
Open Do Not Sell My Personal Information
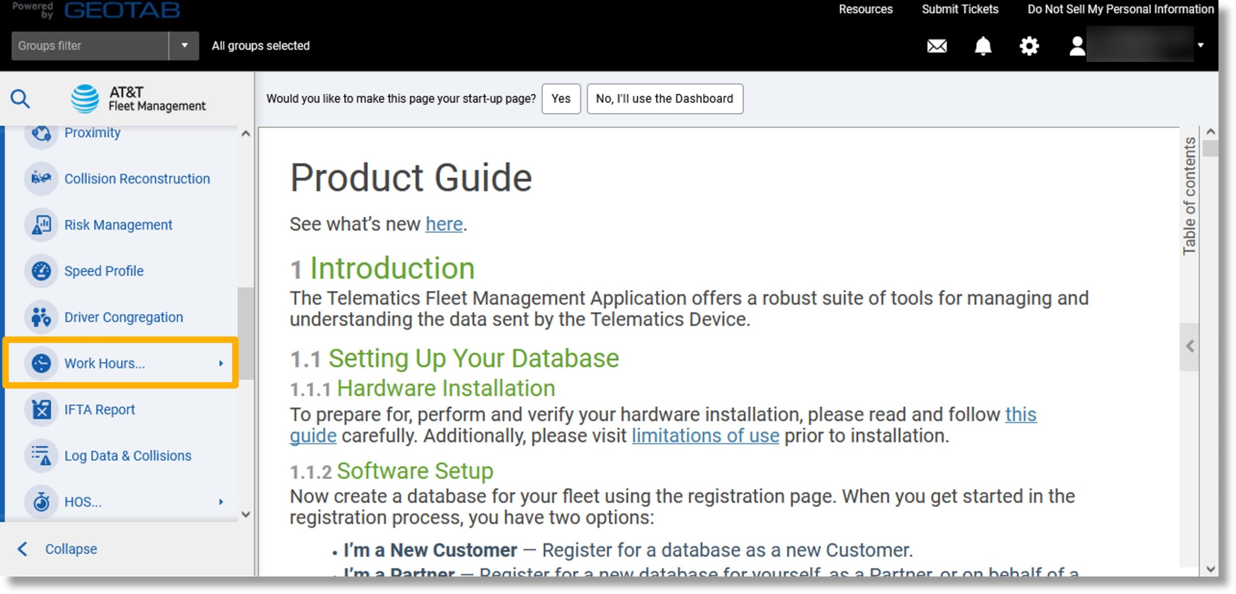pos(1120,9)
